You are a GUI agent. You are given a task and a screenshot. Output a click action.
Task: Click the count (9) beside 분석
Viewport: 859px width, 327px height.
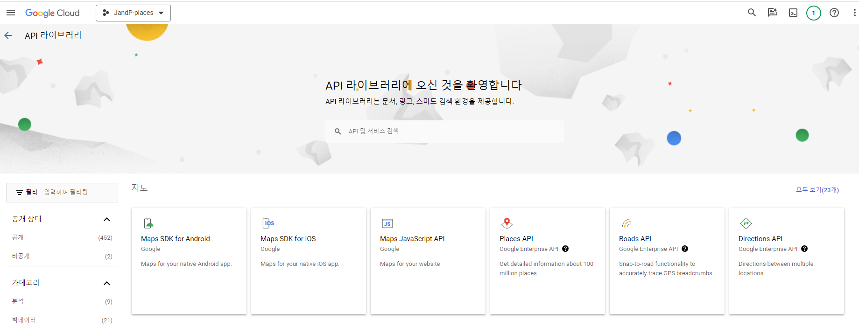[109, 301]
